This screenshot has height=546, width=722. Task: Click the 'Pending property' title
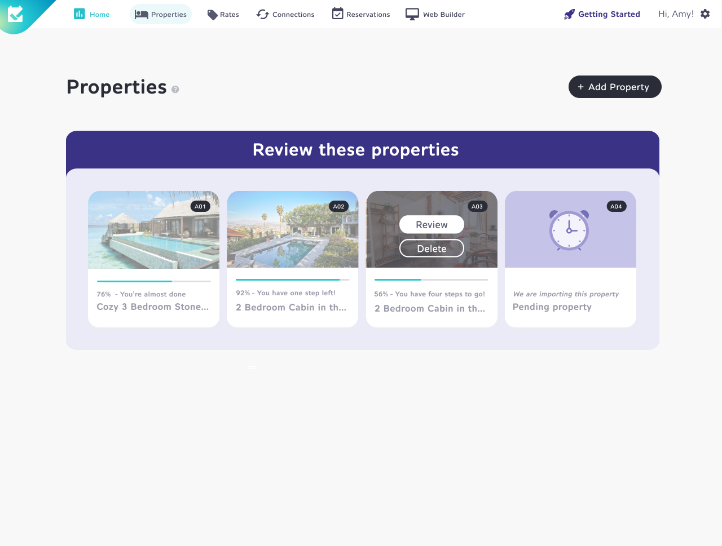tap(552, 307)
